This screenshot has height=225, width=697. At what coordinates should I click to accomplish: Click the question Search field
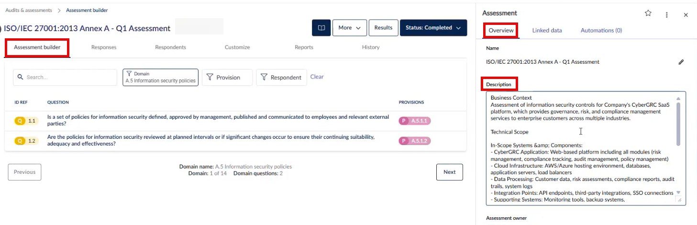point(65,77)
